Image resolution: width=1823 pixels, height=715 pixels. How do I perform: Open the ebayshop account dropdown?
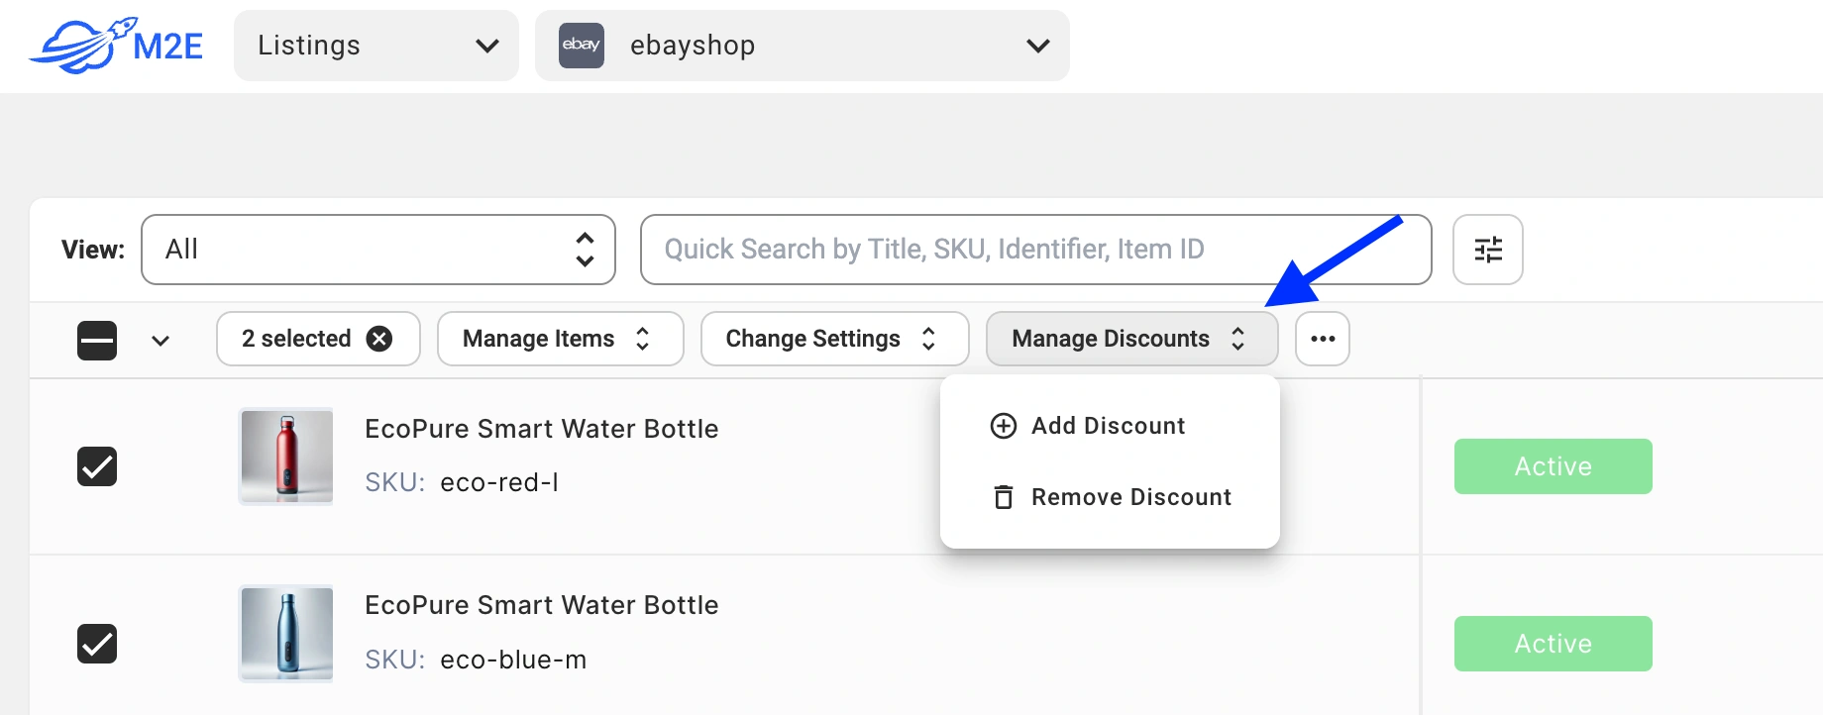click(803, 46)
